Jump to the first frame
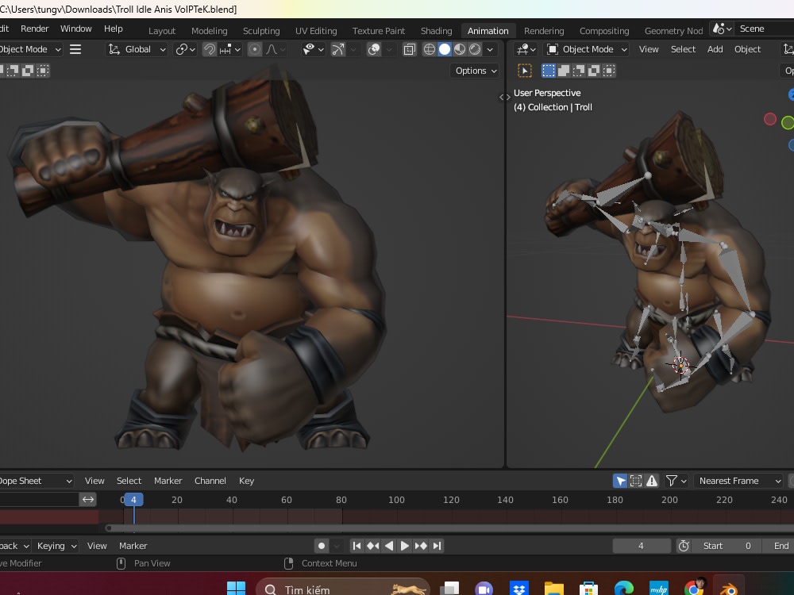The height and width of the screenshot is (595, 794). click(357, 546)
